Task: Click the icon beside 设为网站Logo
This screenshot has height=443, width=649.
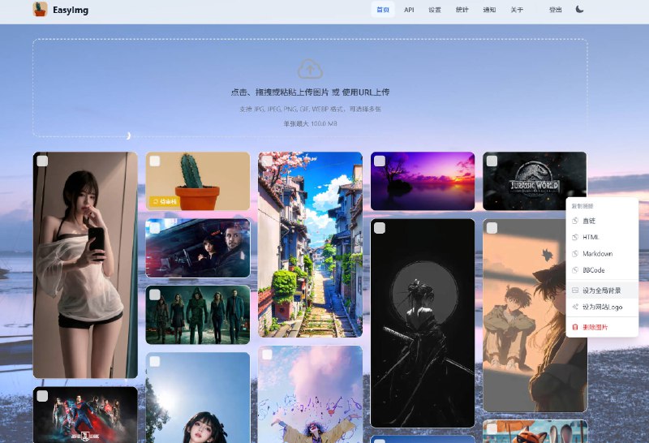Action: (x=575, y=307)
